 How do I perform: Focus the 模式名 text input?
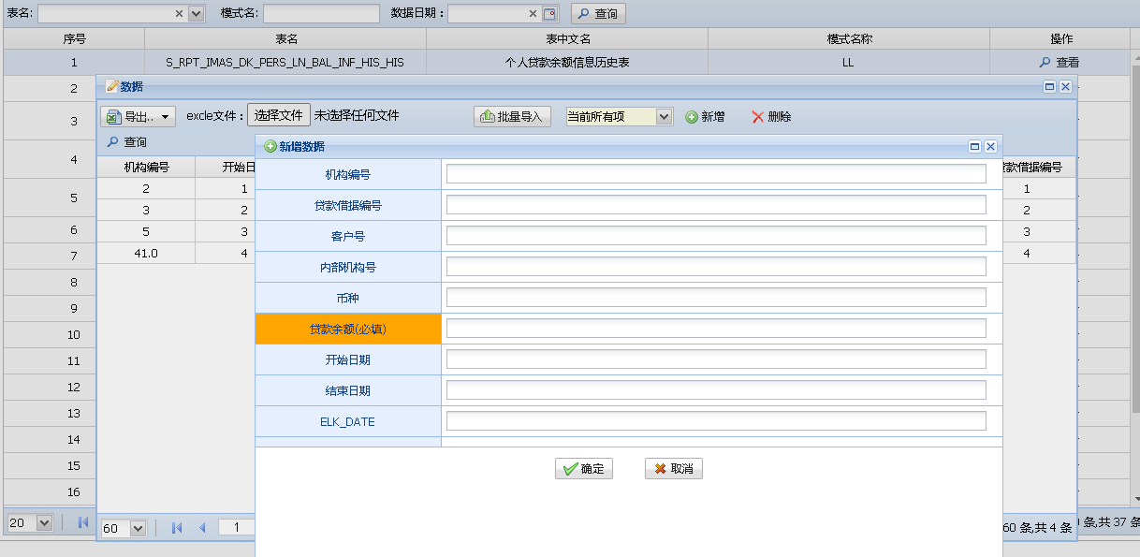coord(320,14)
